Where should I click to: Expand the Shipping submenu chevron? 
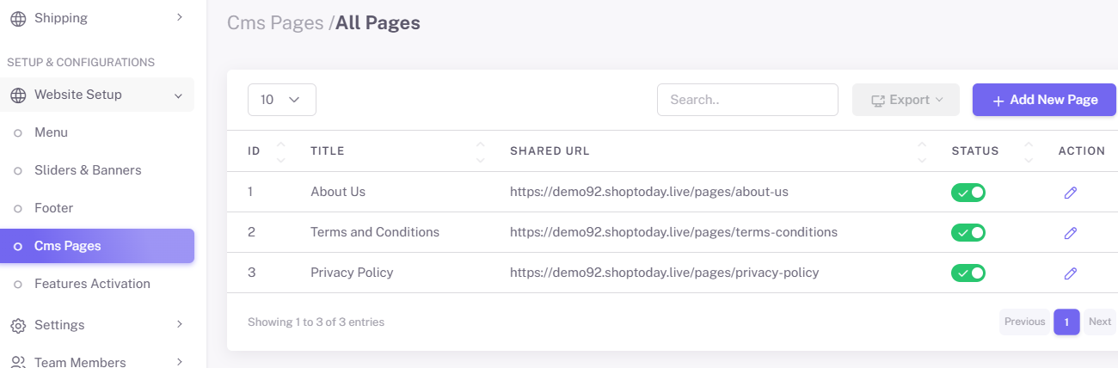tap(179, 17)
